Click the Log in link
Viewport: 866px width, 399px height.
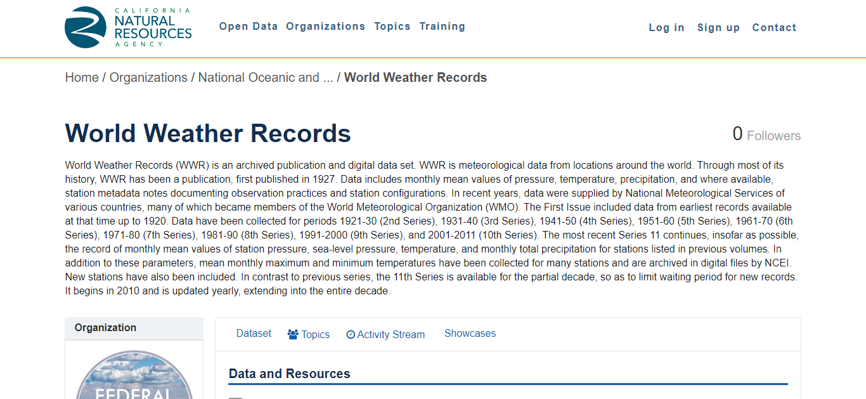pos(666,28)
